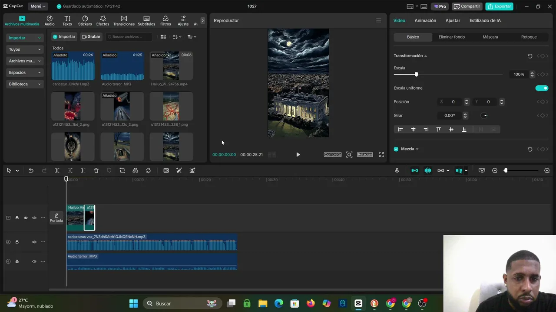Select the Máscara sub-tab
This screenshot has width=556, height=312.
pos(490,37)
